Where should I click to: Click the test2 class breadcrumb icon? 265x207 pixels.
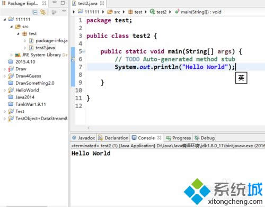152,12
